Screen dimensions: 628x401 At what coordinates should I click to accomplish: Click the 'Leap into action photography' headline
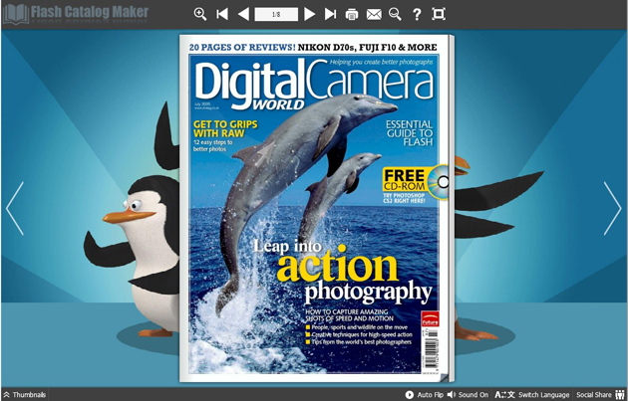(x=343, y=272)
